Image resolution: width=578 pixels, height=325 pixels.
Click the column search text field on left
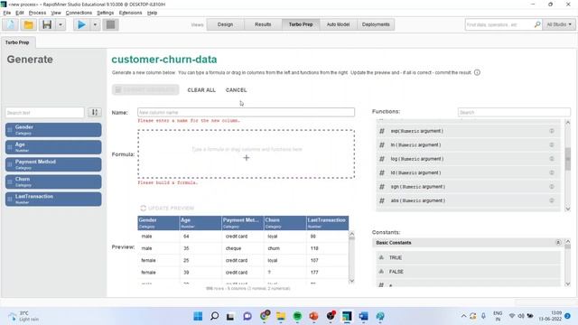pos(44,112)
